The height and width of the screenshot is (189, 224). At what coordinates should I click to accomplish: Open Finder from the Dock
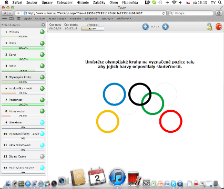[x=8, y=184]
